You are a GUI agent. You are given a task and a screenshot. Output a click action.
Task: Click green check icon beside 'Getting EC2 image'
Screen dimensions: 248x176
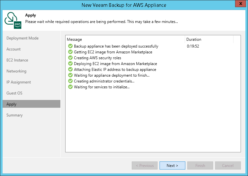70,52
